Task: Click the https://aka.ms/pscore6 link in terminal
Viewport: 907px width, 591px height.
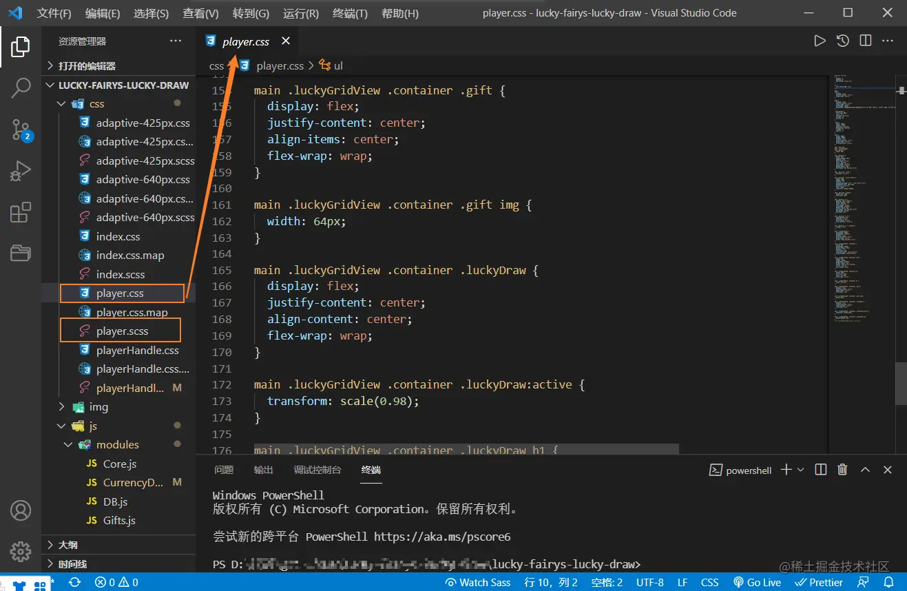Action: pos(441,537)
